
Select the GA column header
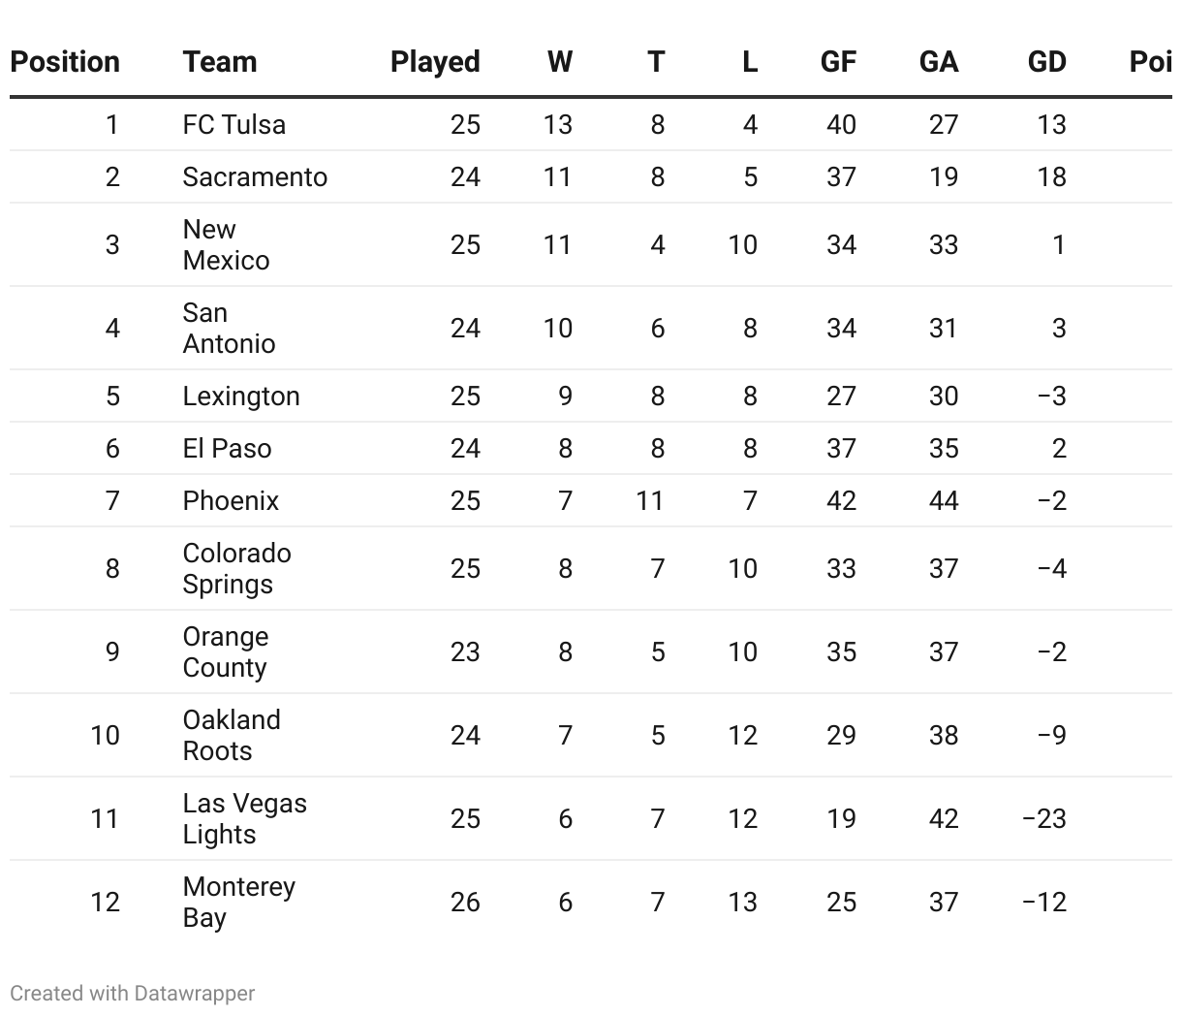coord(939,62)
